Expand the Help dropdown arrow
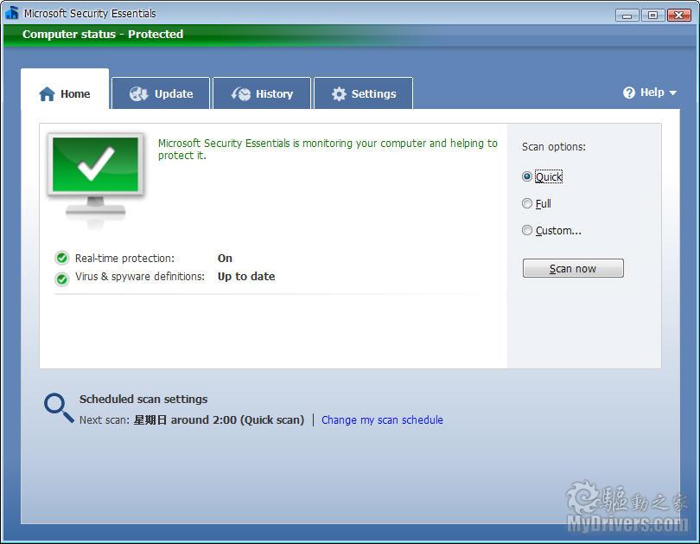700x544 pixels. [672, 93]
